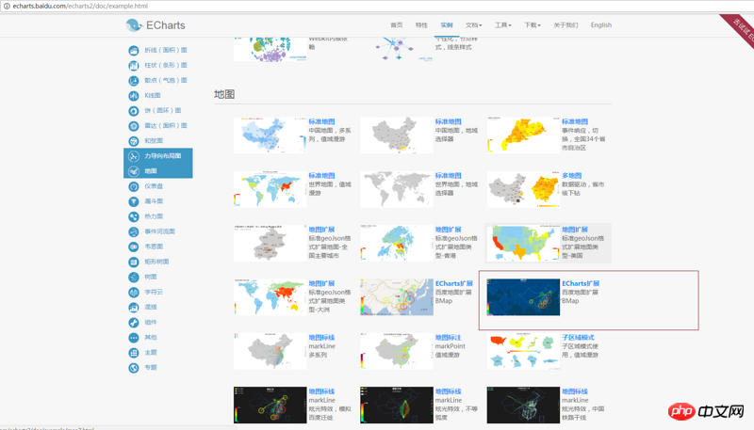Open the 混搭 mixed charts icon
Image resolution: width=754 pixels, height=430 pixels.
pyautogui.click(x=134, y=307)
